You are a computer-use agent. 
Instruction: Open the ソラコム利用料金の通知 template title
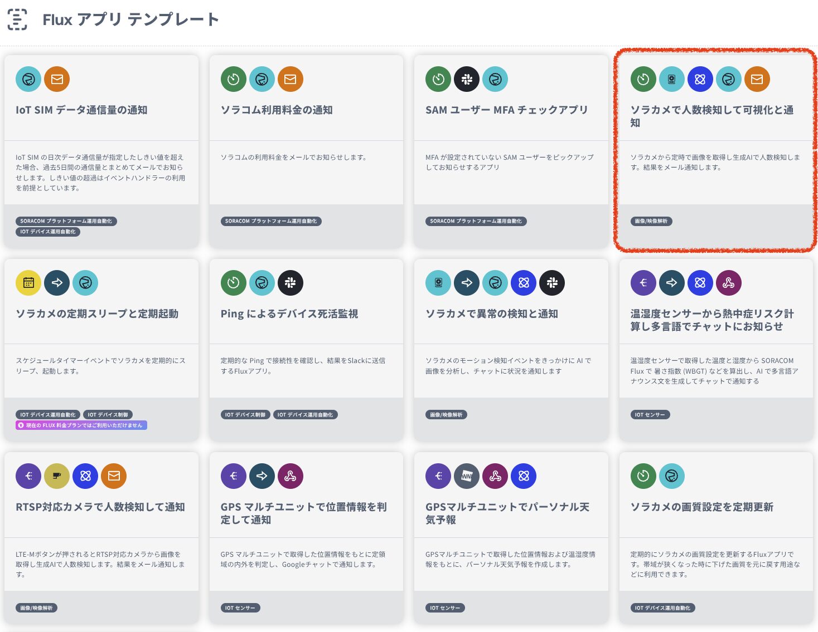(277, 110)
